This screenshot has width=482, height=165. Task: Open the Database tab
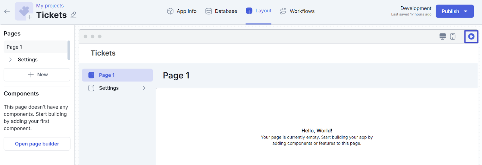click(221, 11)
